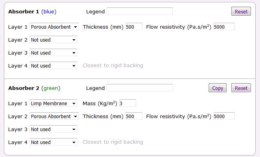
Task: Click the Mass (Kg/m²) input field
Action: coord(127,103)
